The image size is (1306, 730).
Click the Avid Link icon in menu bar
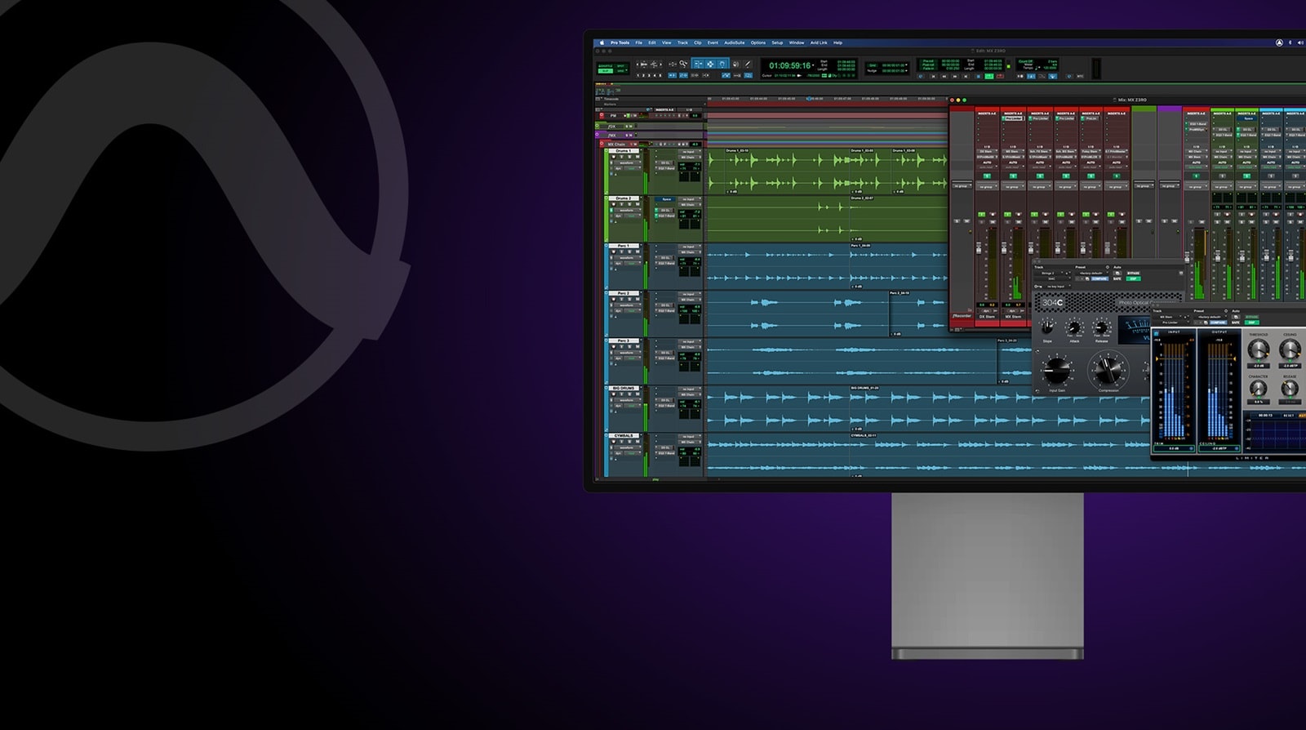pos(1279,42)
